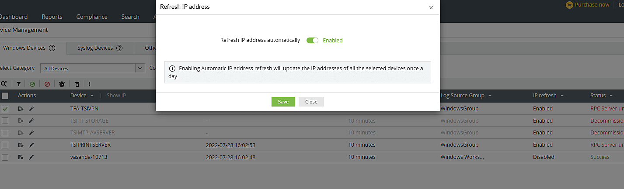Open the All Devices category dropdown
The image size is (624, 189).
92,68
